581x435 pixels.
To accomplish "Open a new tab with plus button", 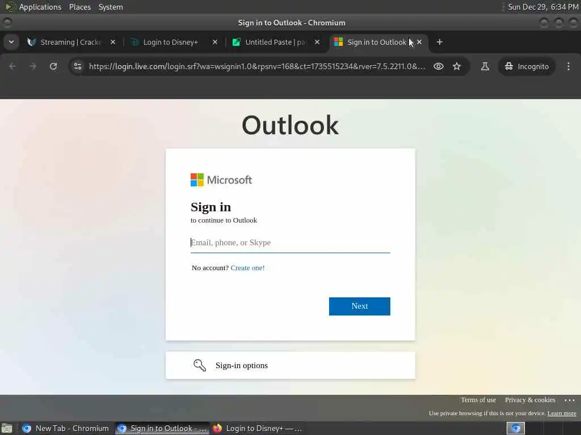I will (x=440, y=42).
